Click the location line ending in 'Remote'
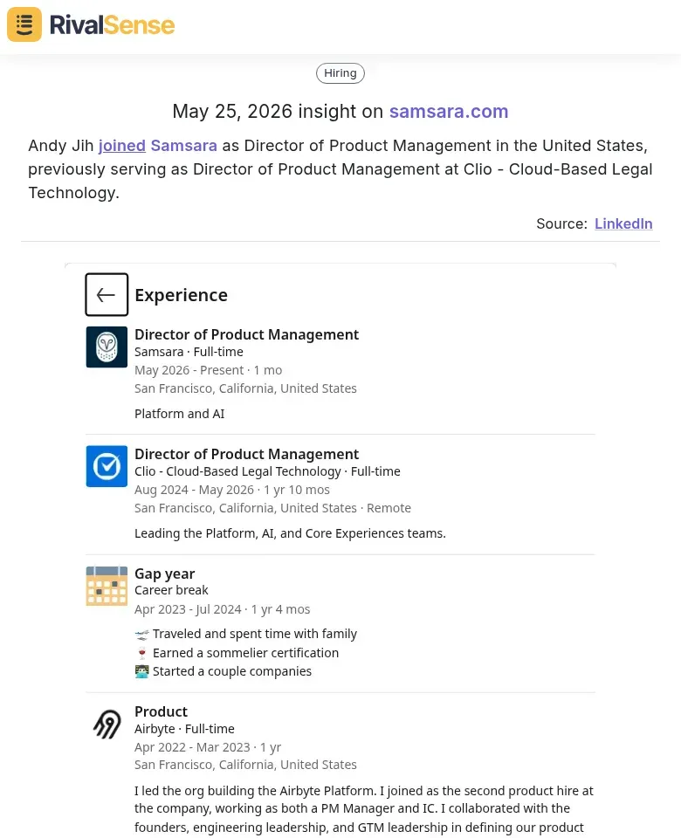The width and height of the screenshot is (681, 838). (x=272, y=508)
